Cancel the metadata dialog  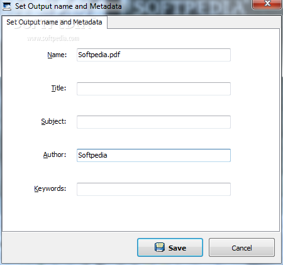pos(241,247)
